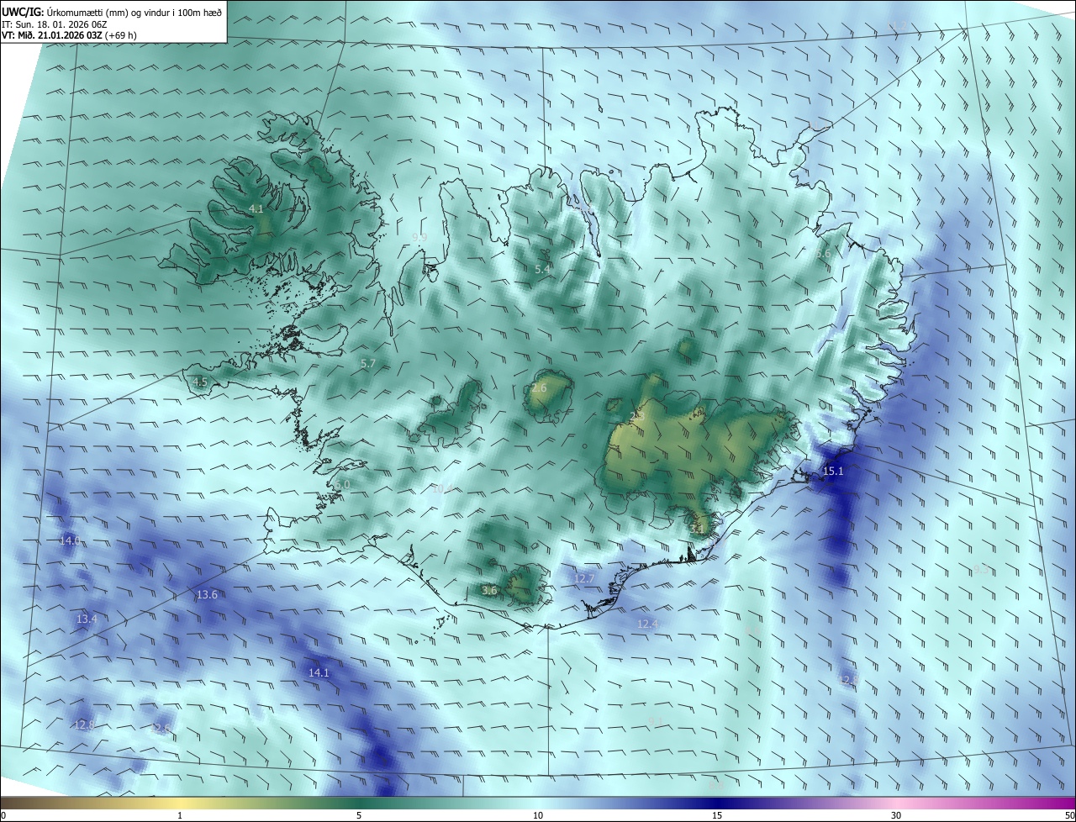The height and width of the screenshot is (822, 1076).
Task: Click the UWC/IG Úrkomumætti title line
Action: click(x=112, y=12)
